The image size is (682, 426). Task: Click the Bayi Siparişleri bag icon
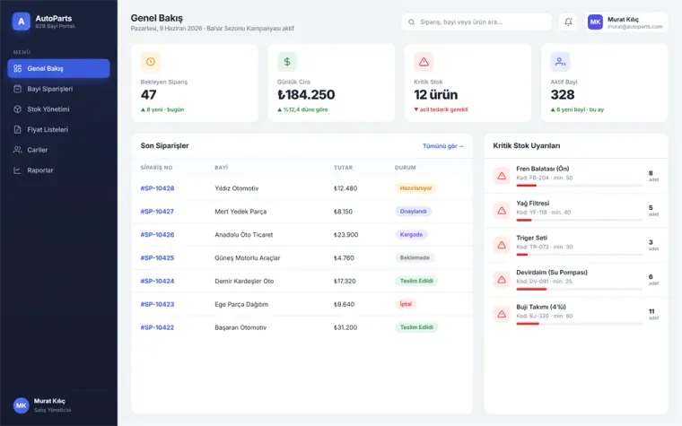click(x=17, y=89)
